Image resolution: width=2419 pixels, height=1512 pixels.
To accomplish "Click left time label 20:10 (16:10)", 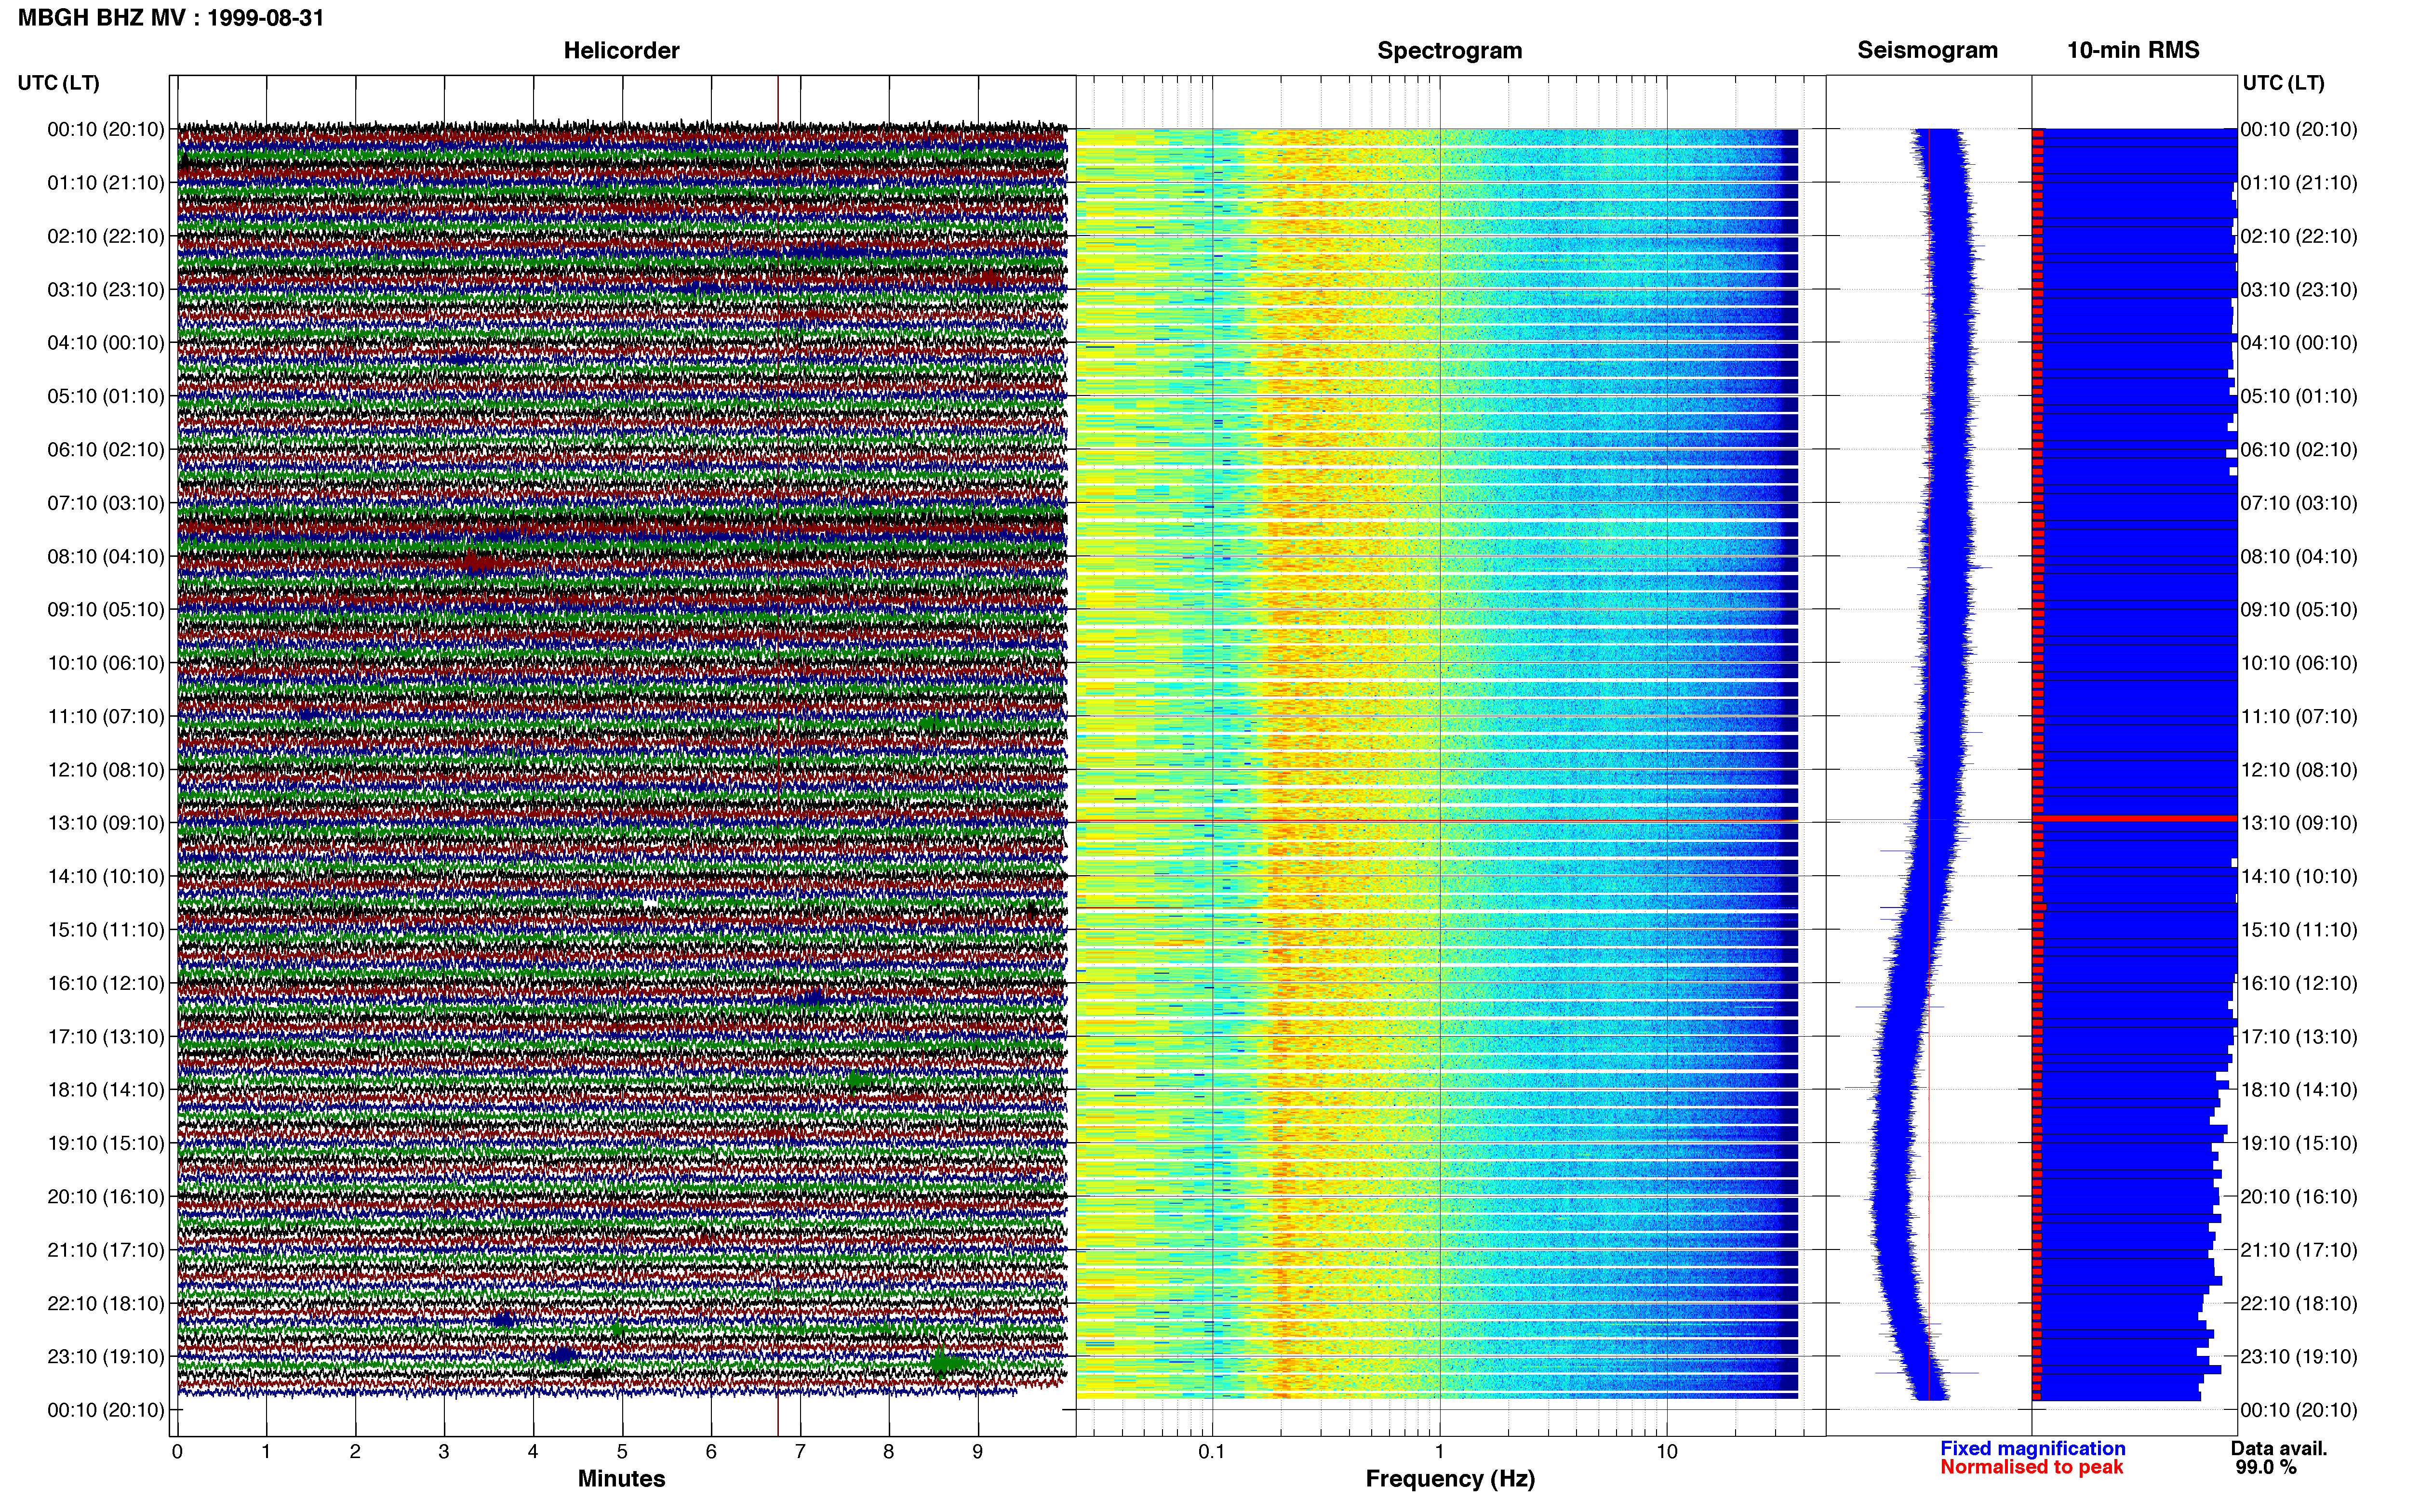I will coord(106,1196).
